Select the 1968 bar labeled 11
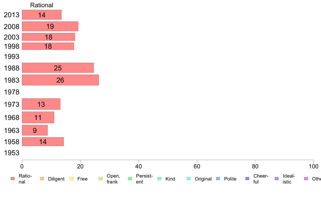The image size is (321, 198). pos(38,117)
